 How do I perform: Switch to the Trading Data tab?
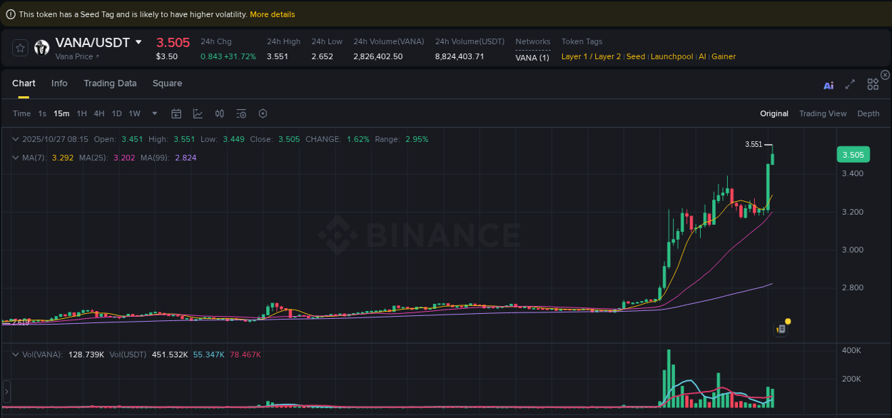click(x=110, y=83)
